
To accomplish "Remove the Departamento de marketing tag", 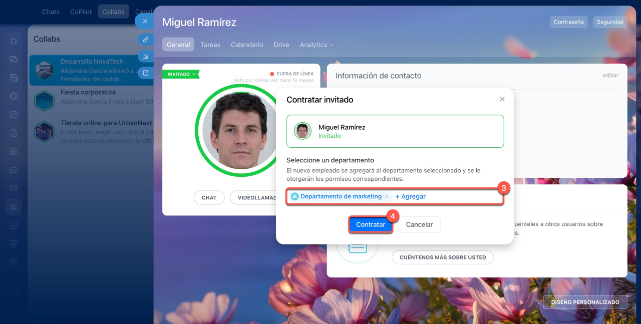I will (x=386, y=197).
